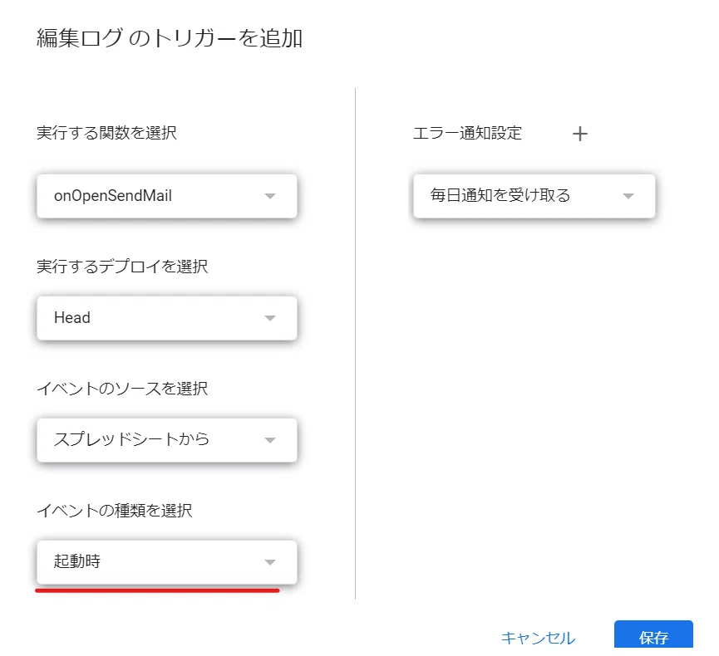
Task: Expand the 毎日通知を受け取る notification dropdown
Action: [x=534, y=196]
